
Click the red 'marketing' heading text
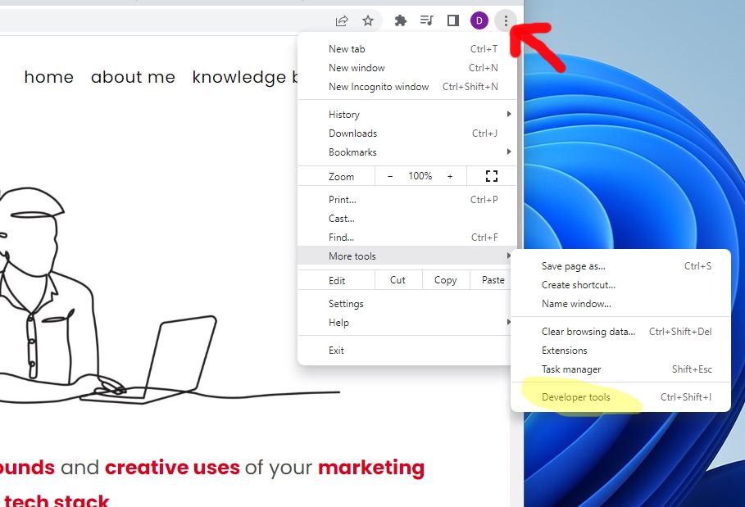(x=371, y=469)
